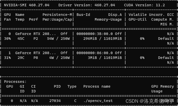The width and height of the screenshot is (178, 106).
Task: Click the Persistence-M column header
Action: [x=57, y=15]
